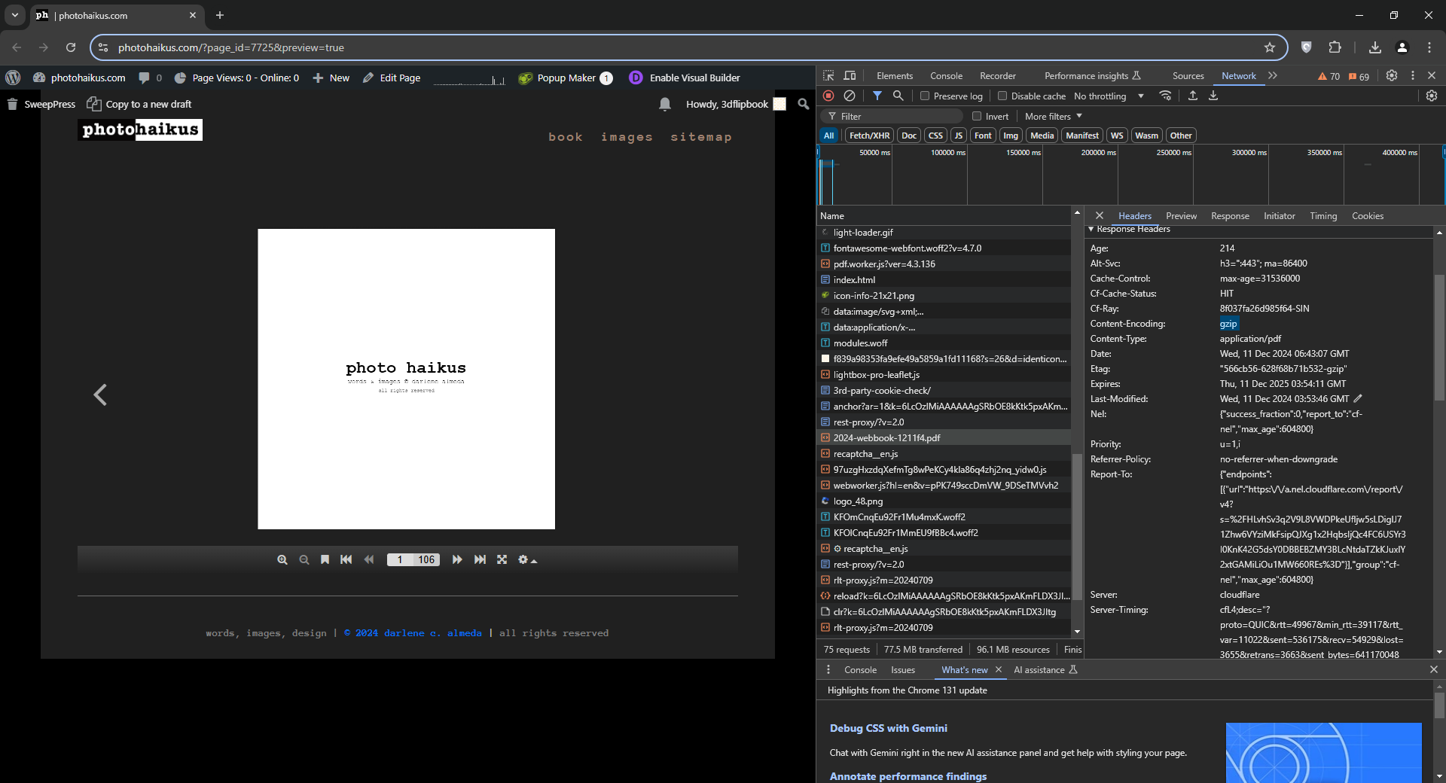Filter requests by Doc type
This screenshot has width=1446, height=783.
(x=909, y=136)
